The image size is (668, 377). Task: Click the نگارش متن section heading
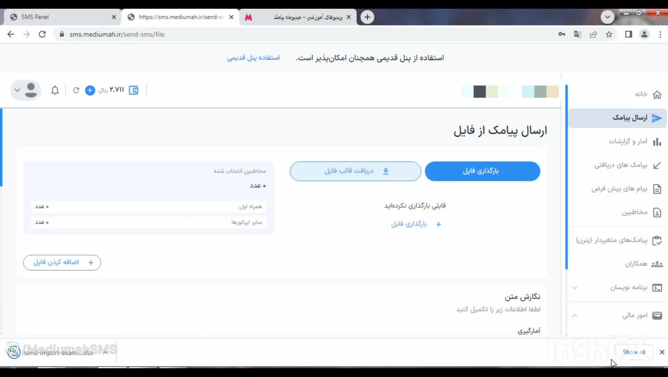522,297
